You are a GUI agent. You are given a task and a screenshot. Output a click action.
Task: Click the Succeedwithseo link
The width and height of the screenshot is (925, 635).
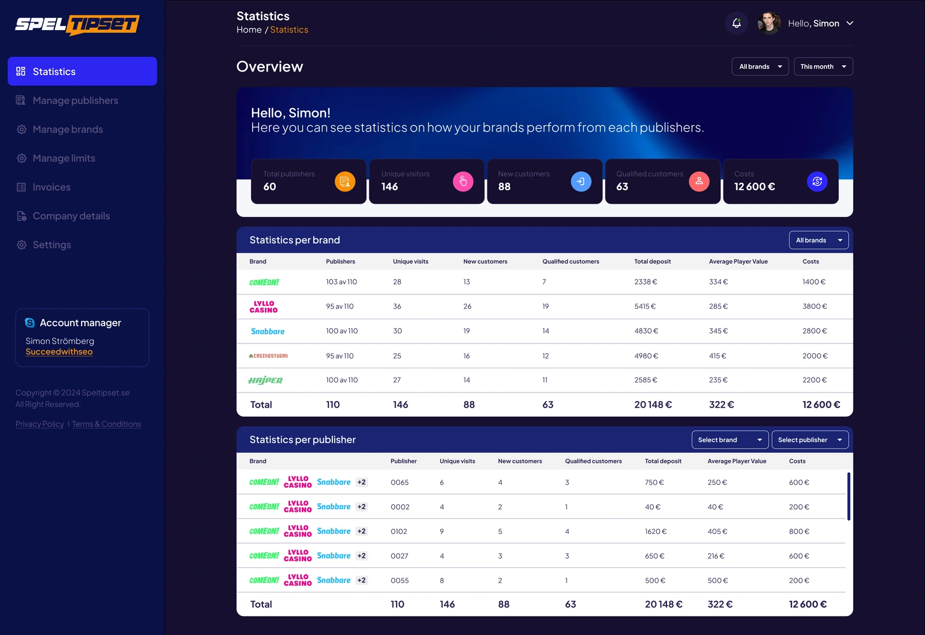59,352
